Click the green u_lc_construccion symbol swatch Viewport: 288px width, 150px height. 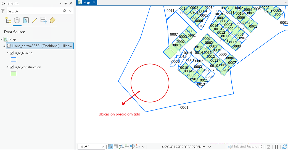14,74
